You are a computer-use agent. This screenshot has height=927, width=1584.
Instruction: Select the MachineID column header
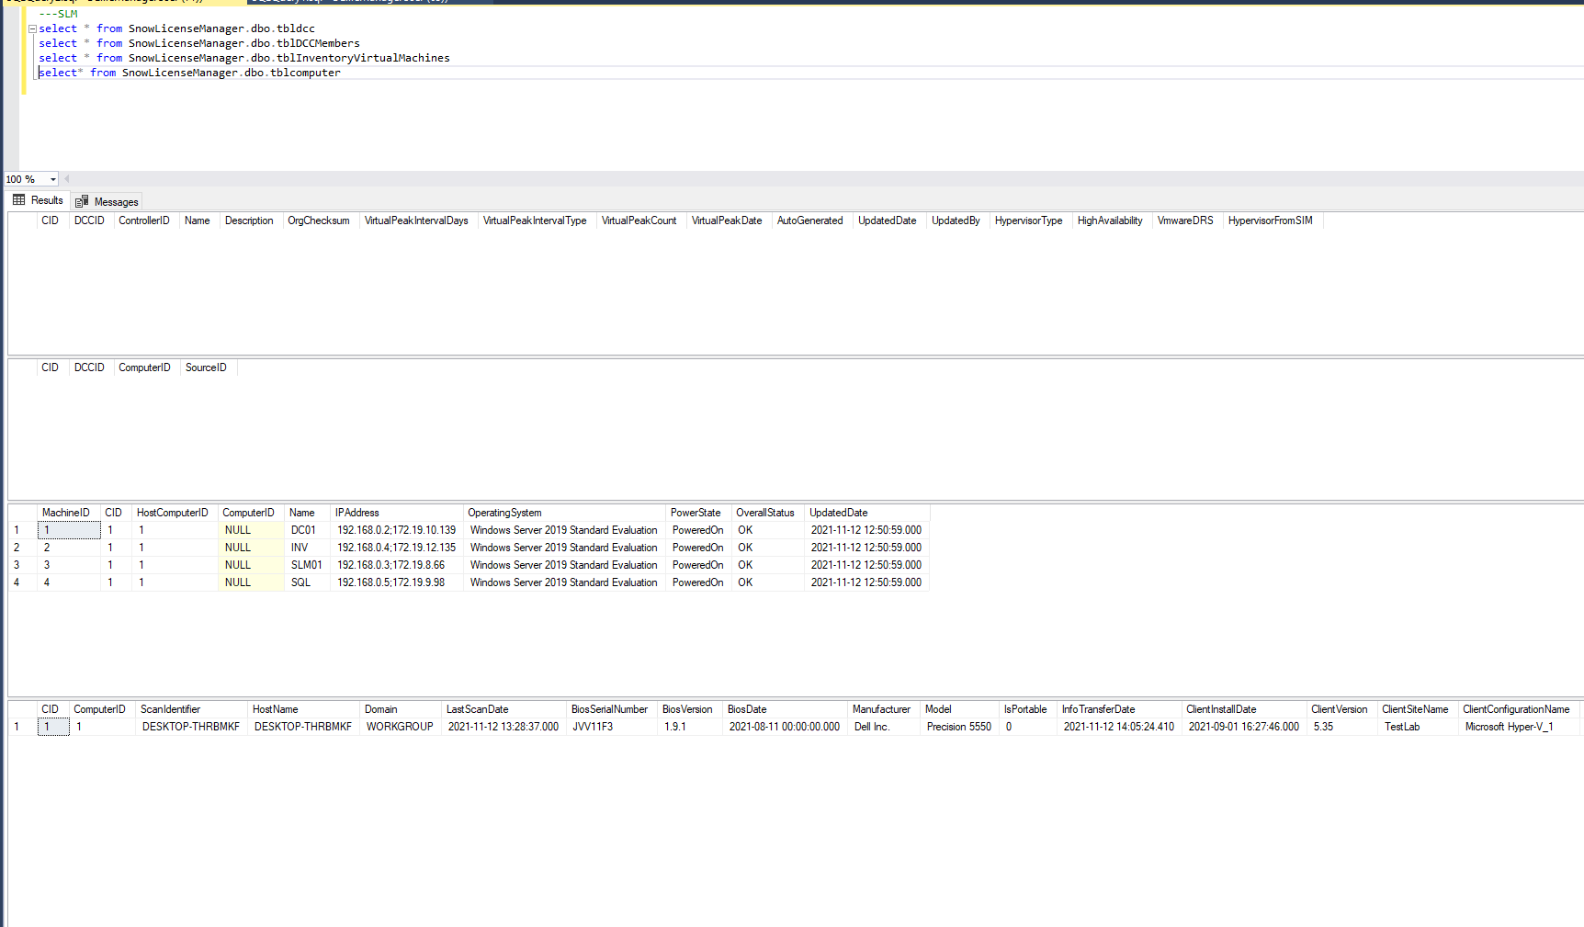point(66,513)
